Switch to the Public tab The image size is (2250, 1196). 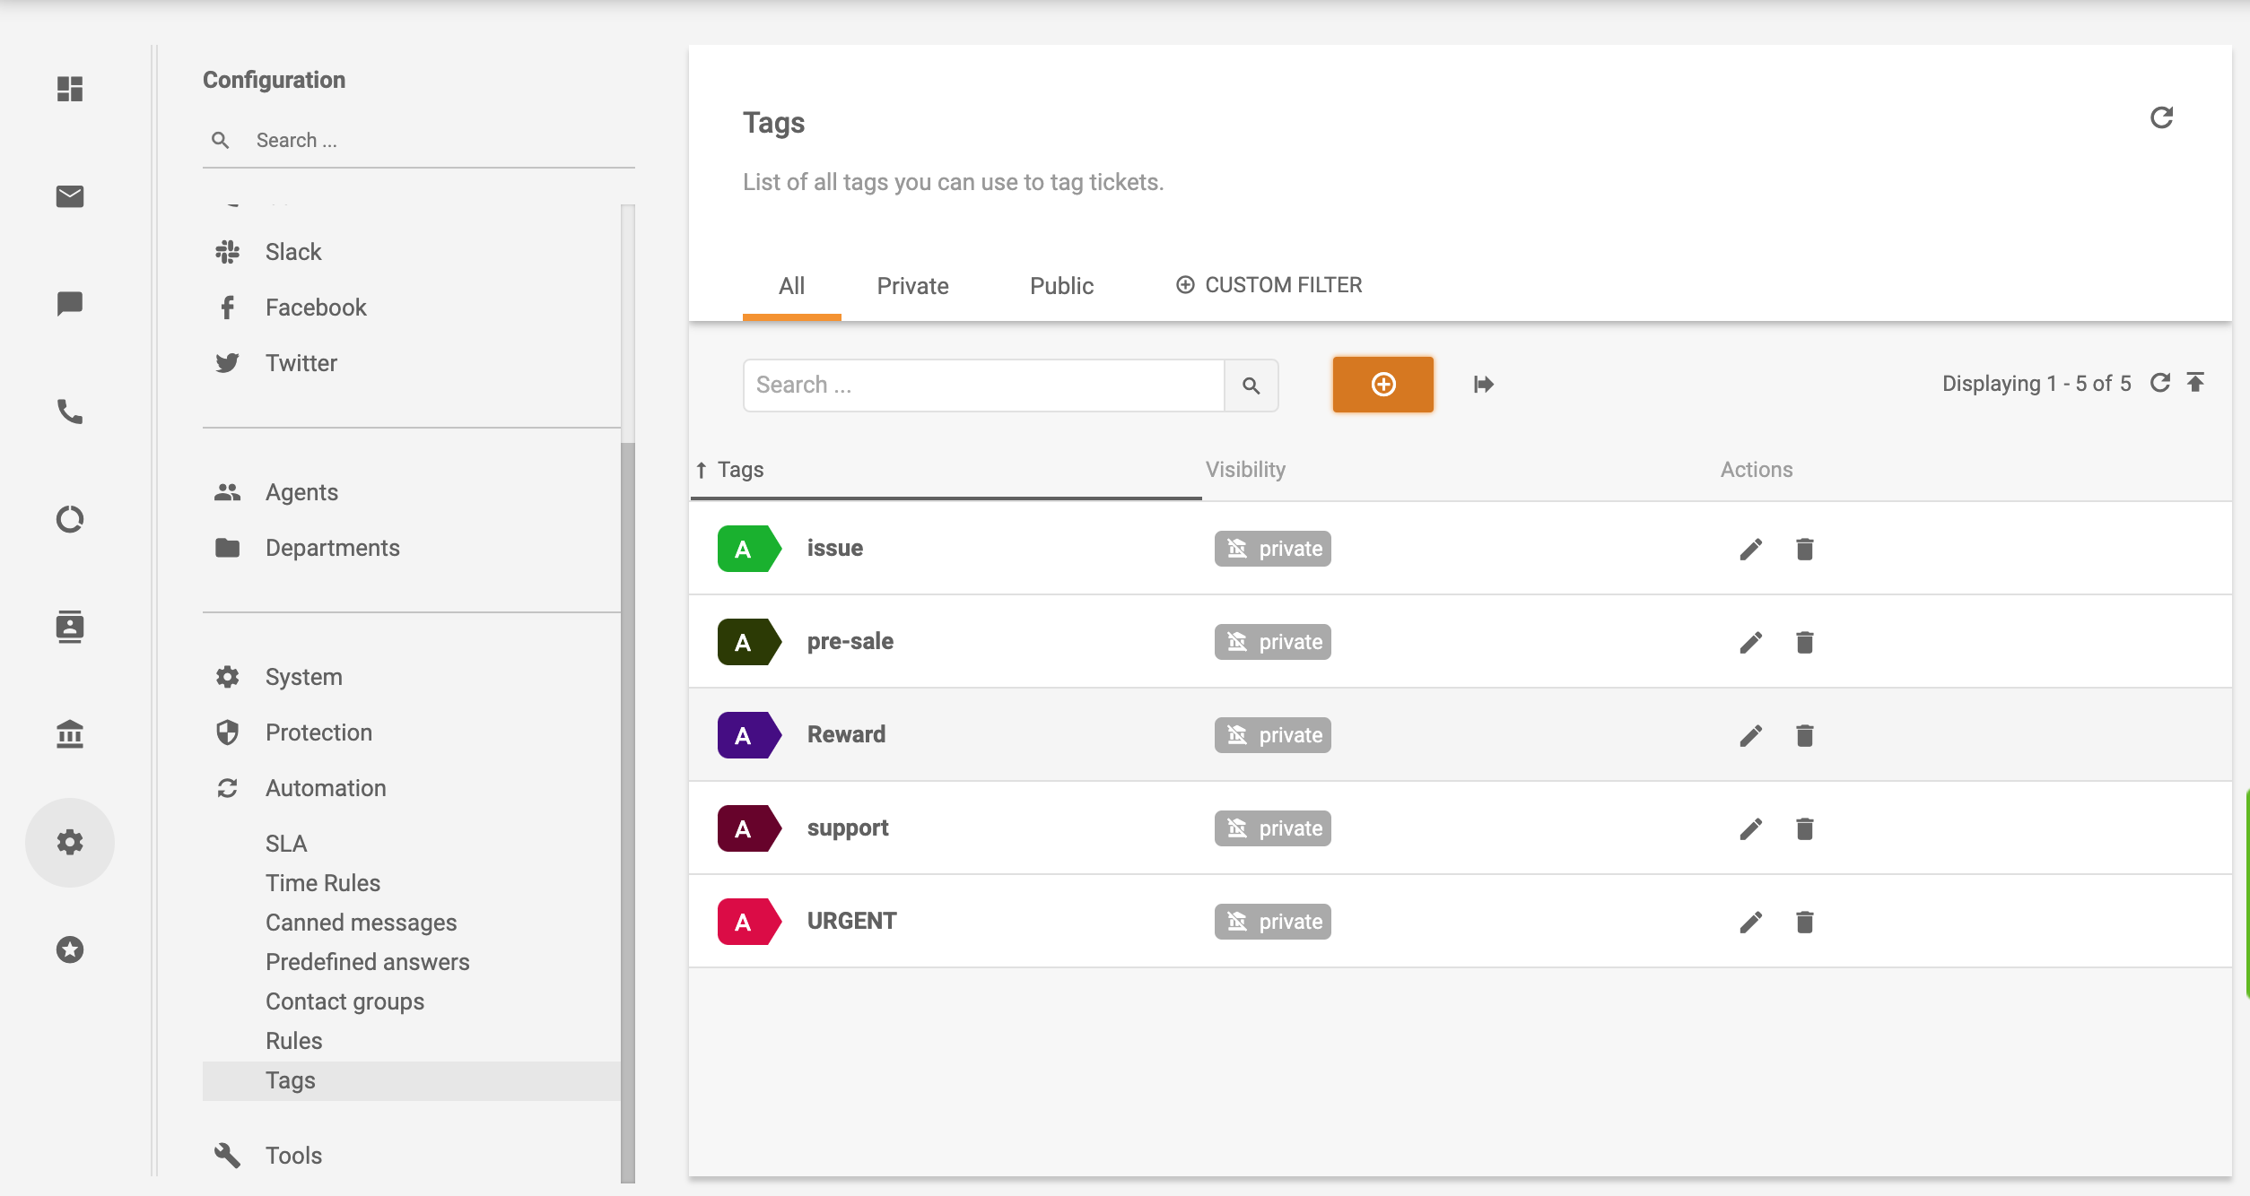point(1062,286)
